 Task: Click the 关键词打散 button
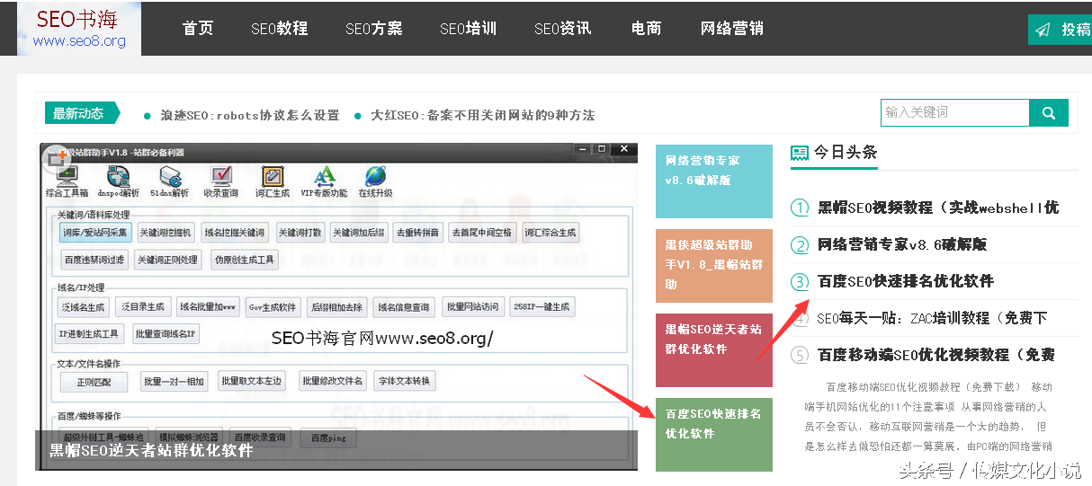pyautogui.click(x=300, y=233)
